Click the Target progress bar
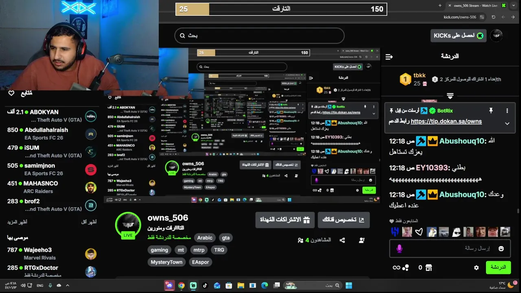521x293 pixels. click(x=281, y=9)
